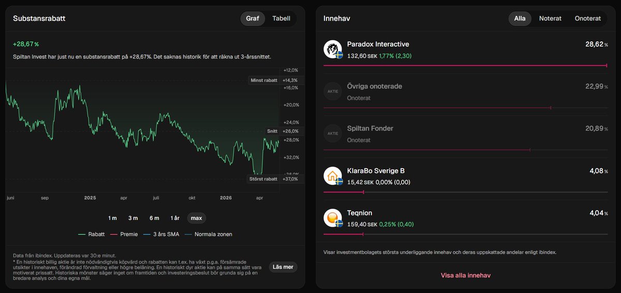Open Visa alla innehav link
This screenshot has height=293, width=621.
[x=466, y=275]
